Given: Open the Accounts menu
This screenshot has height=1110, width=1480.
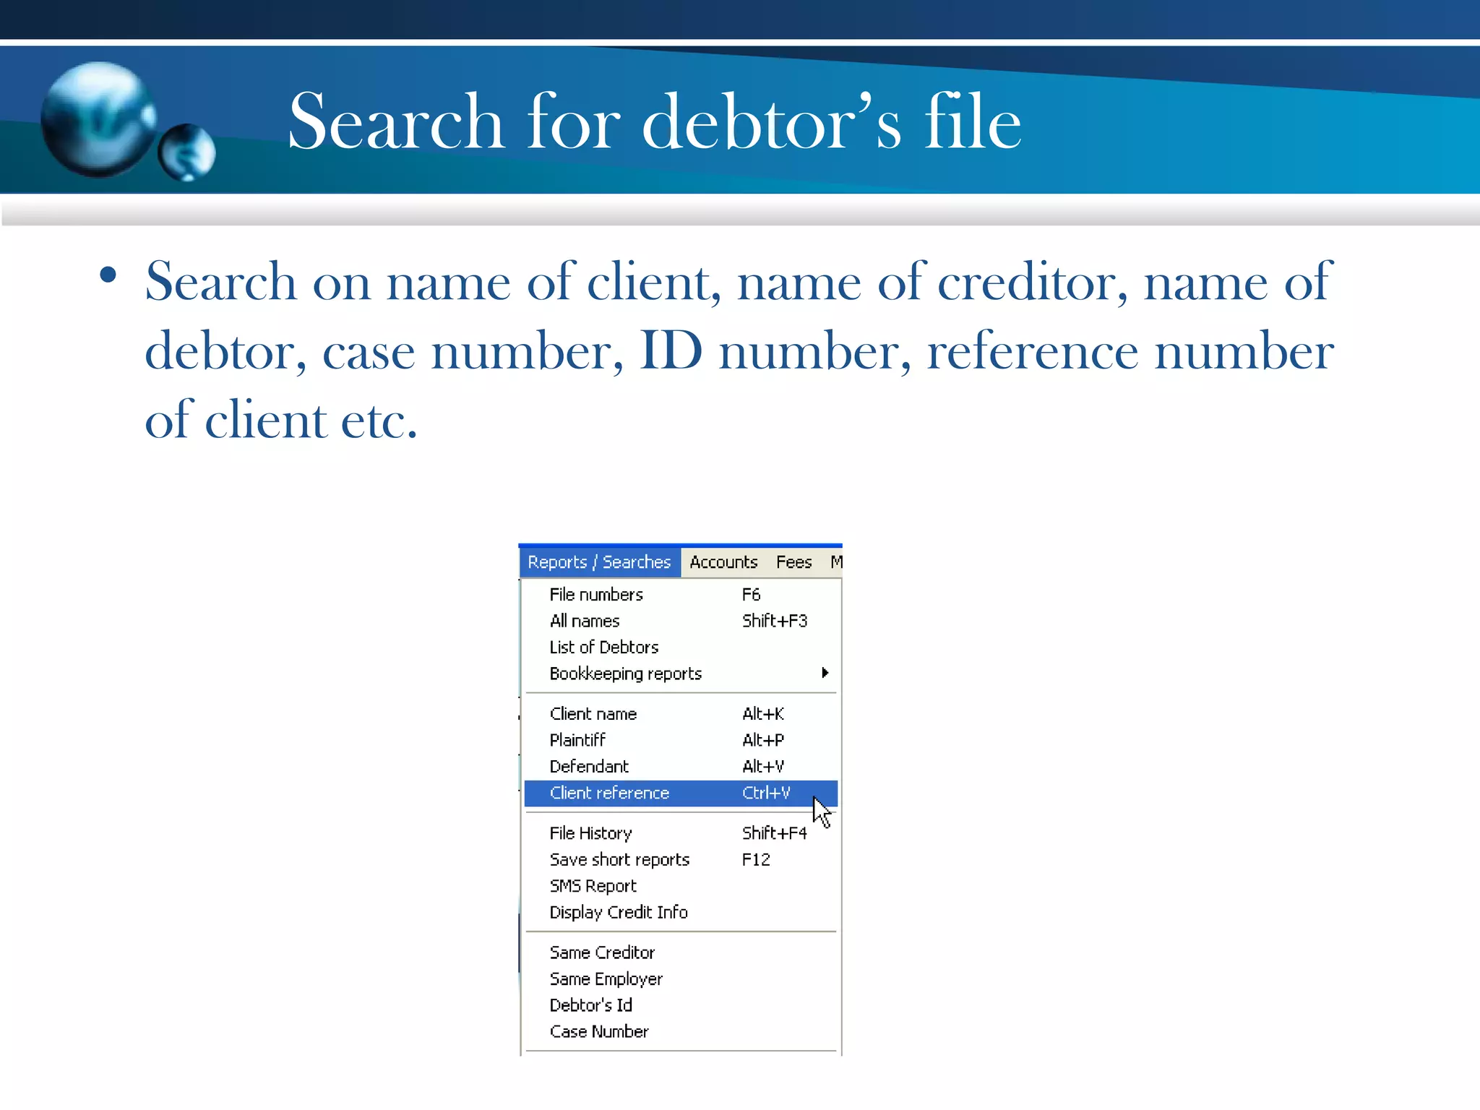Looking at the screenshot, I should [x=723, y=562].
